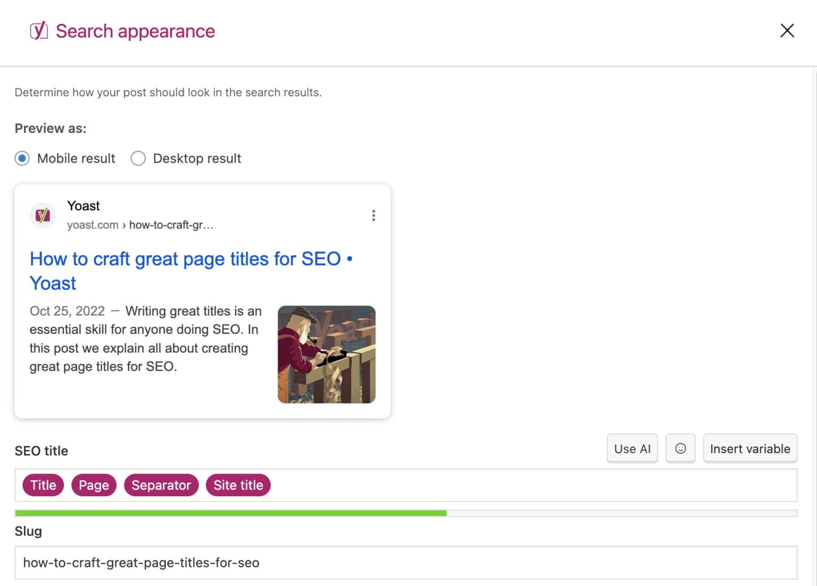Enable Desktop result preview mode
Viewport: 817px width, 586px height.
[138, 158]
